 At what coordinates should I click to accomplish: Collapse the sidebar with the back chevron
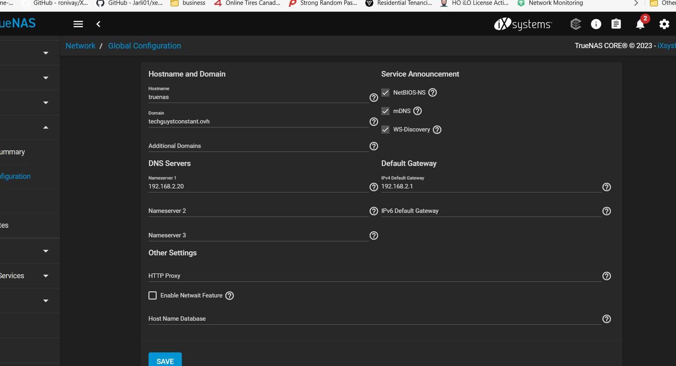coord(98,24)
